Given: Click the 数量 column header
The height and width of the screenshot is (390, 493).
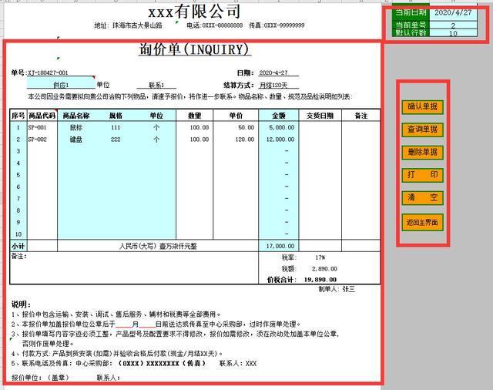Looking at the screenshot, I should pyautogui.click(x=195, y=116).
